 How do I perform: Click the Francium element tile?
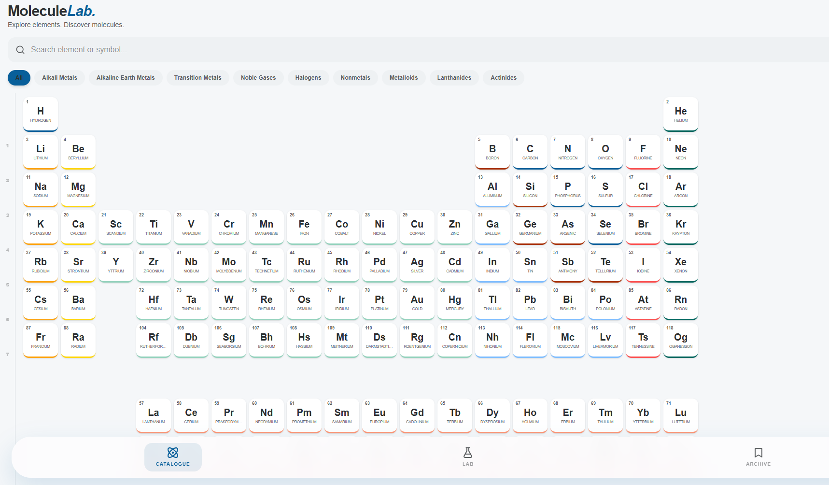pos(41,340)
